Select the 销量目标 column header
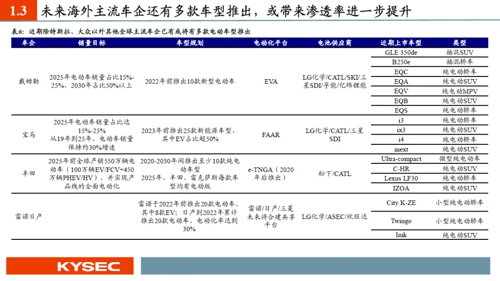The image size is (500, 281). pyautogui.click(x=92, y=43)
